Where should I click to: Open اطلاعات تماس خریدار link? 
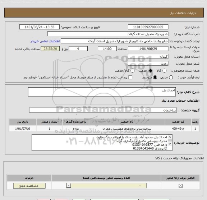click(x=45, y=41)
